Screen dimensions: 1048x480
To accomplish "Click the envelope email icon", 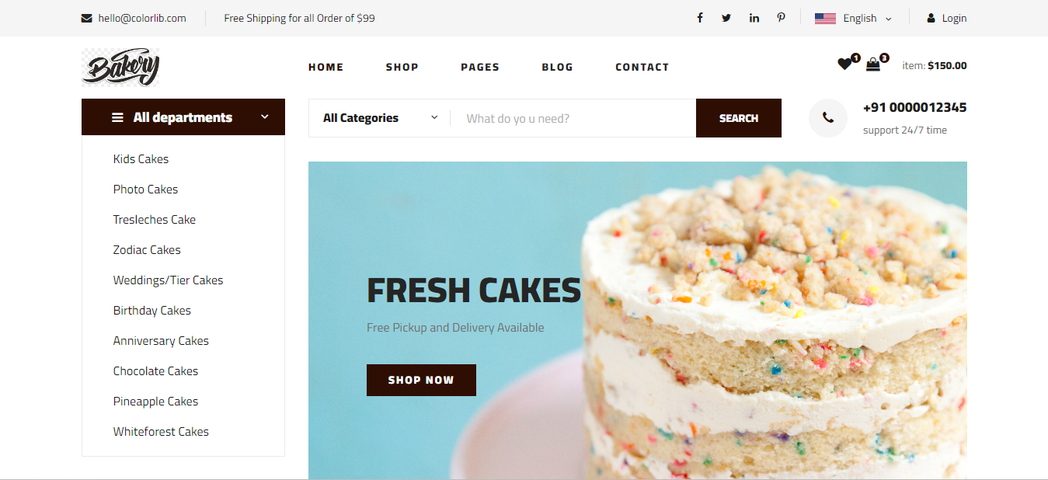I will [x=86, y=18].
